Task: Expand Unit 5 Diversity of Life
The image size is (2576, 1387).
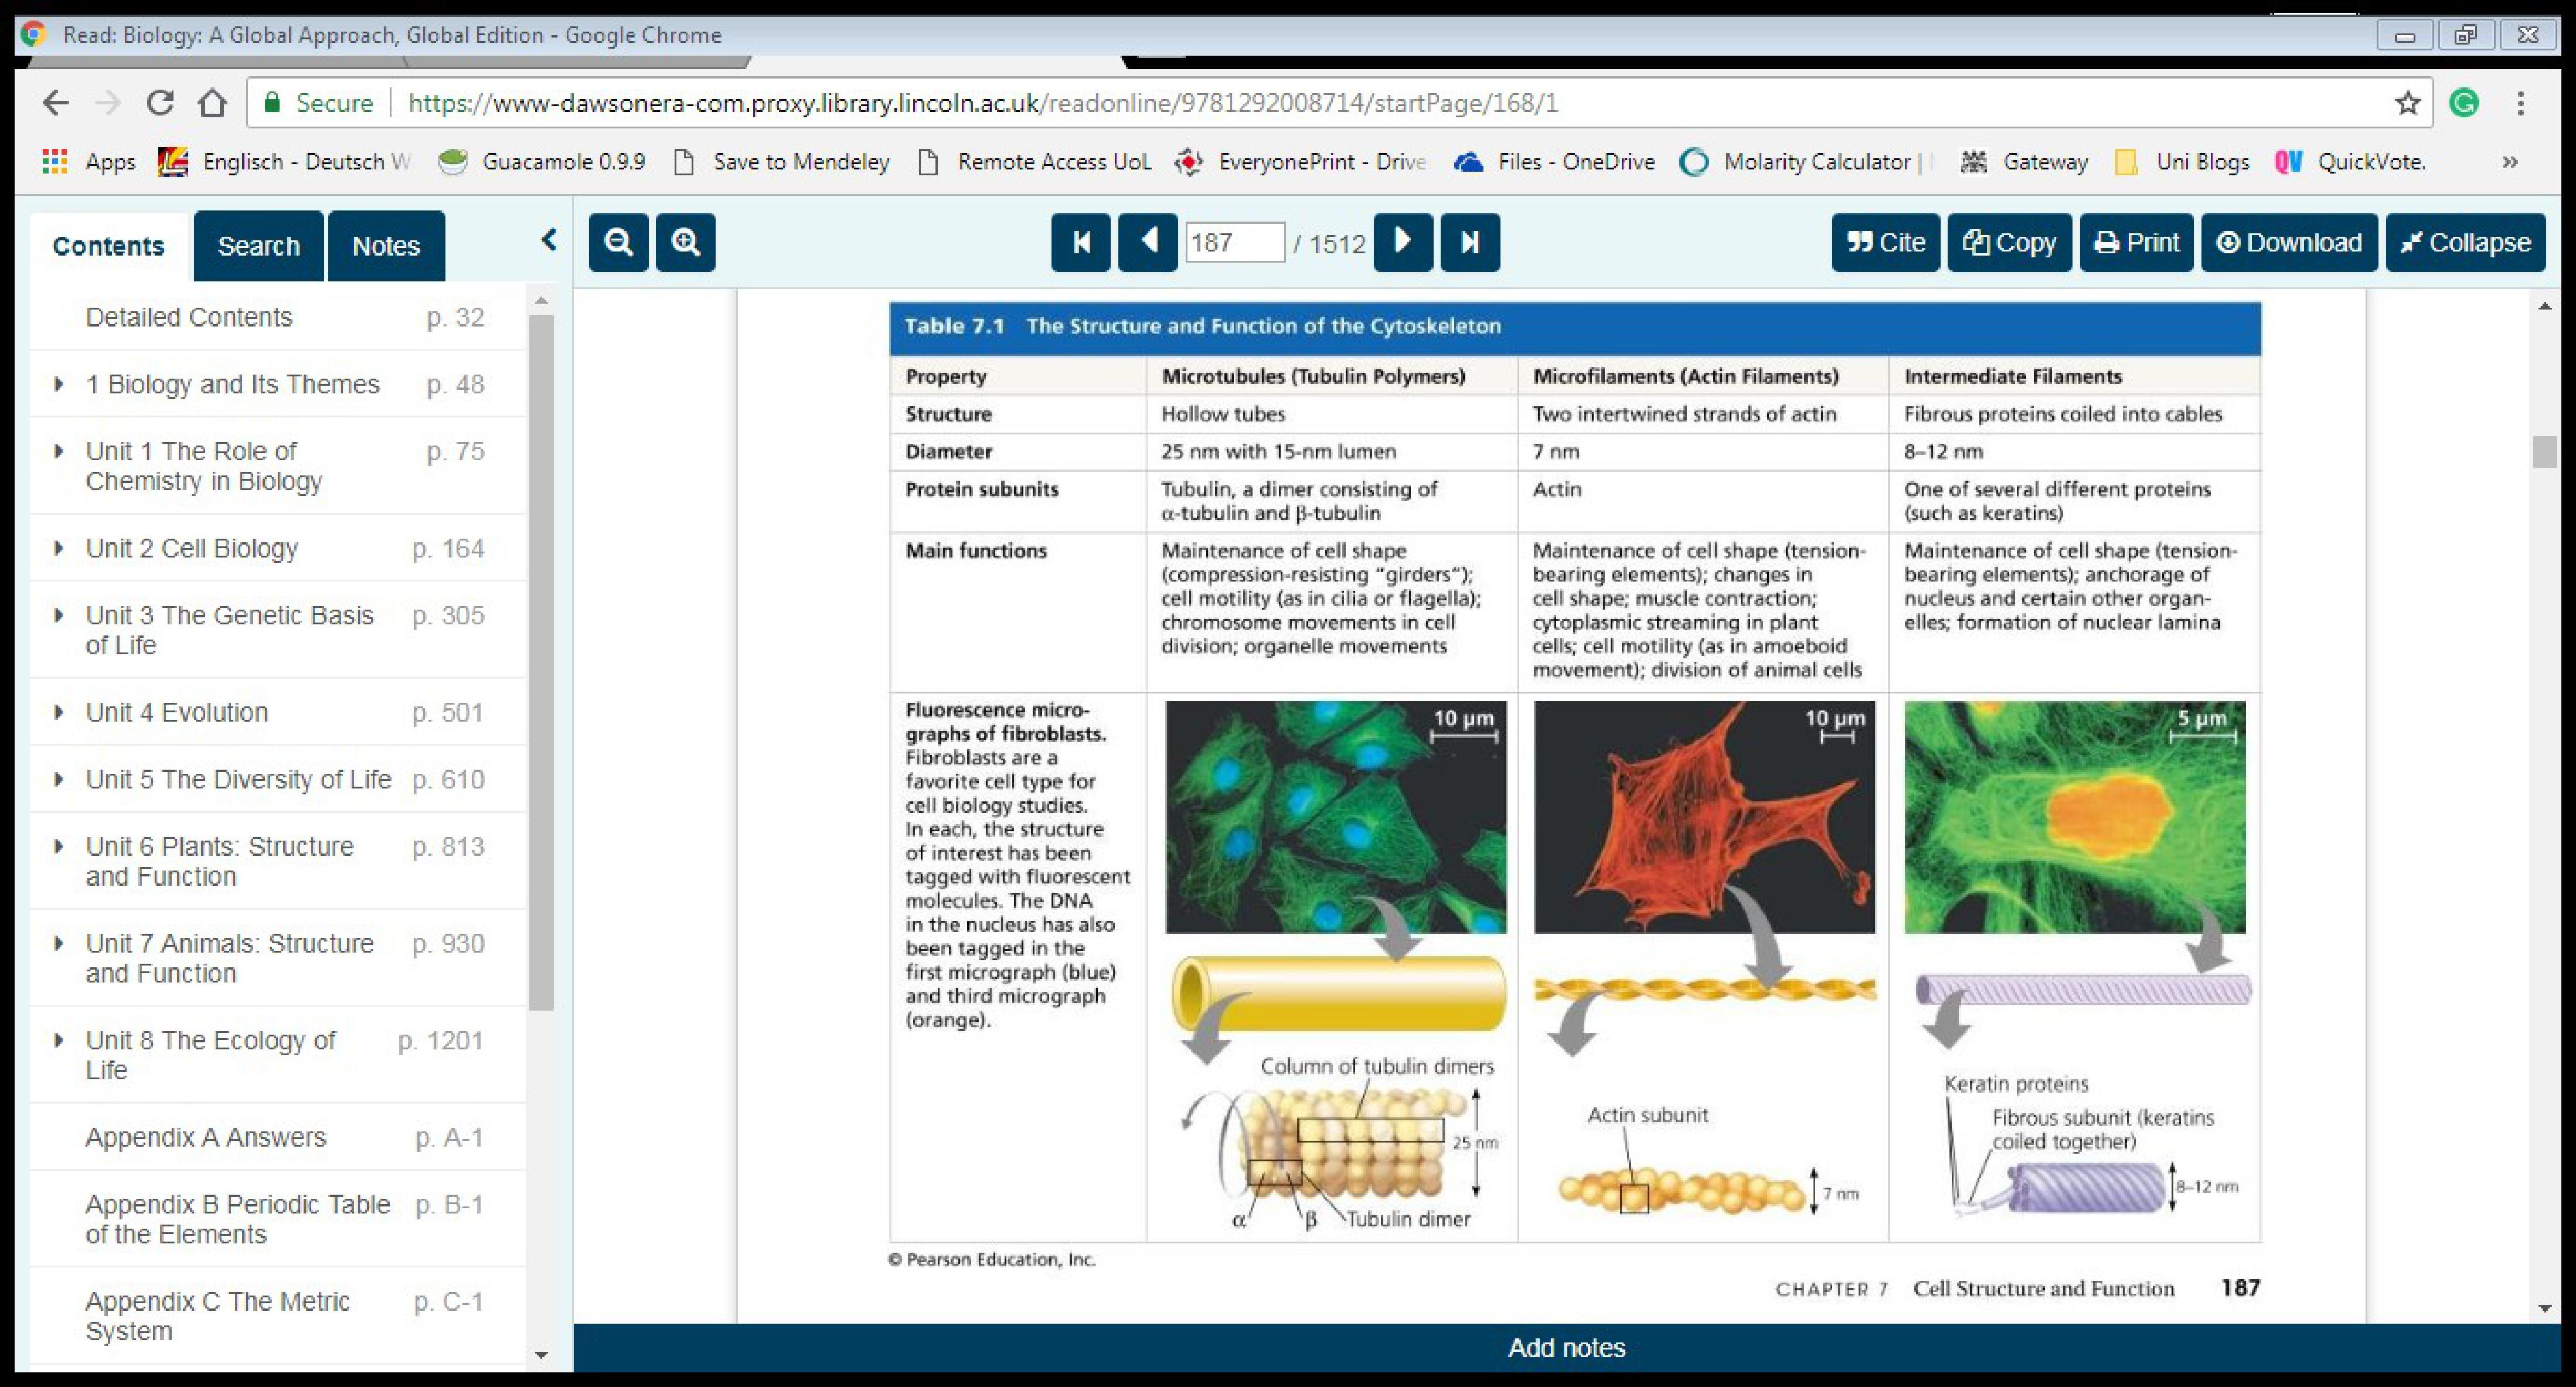Action: point(59,779)
